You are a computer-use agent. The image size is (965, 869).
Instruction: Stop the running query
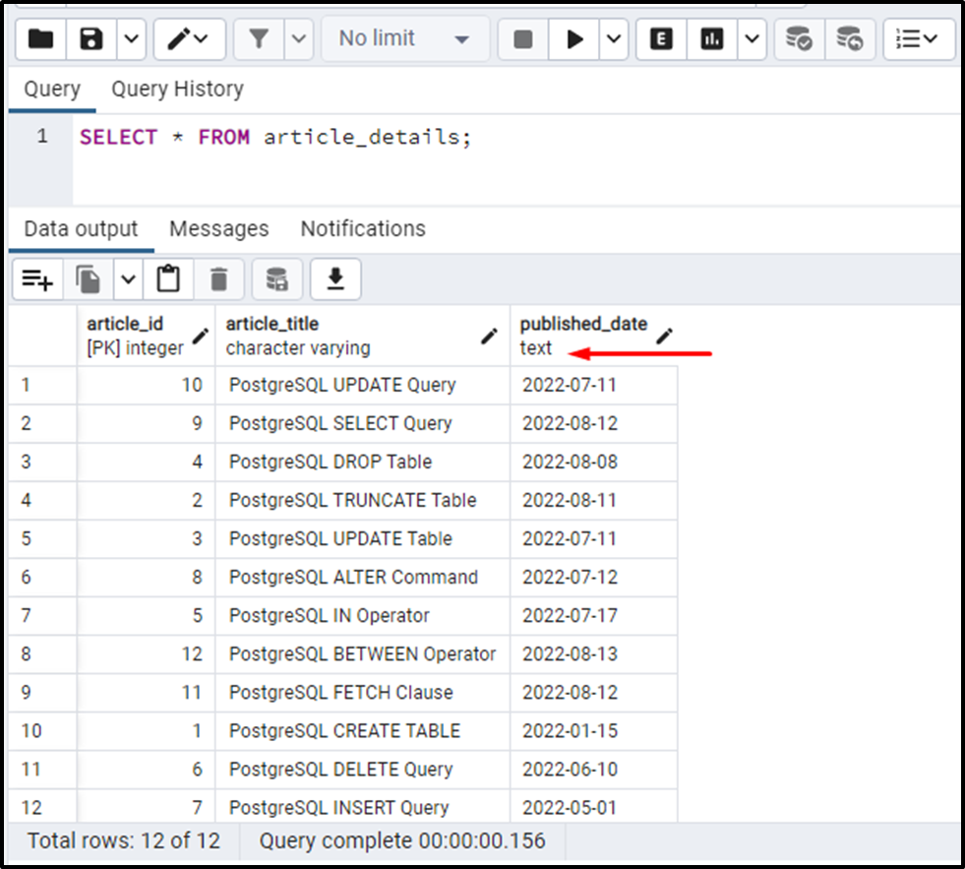[522, 39]
